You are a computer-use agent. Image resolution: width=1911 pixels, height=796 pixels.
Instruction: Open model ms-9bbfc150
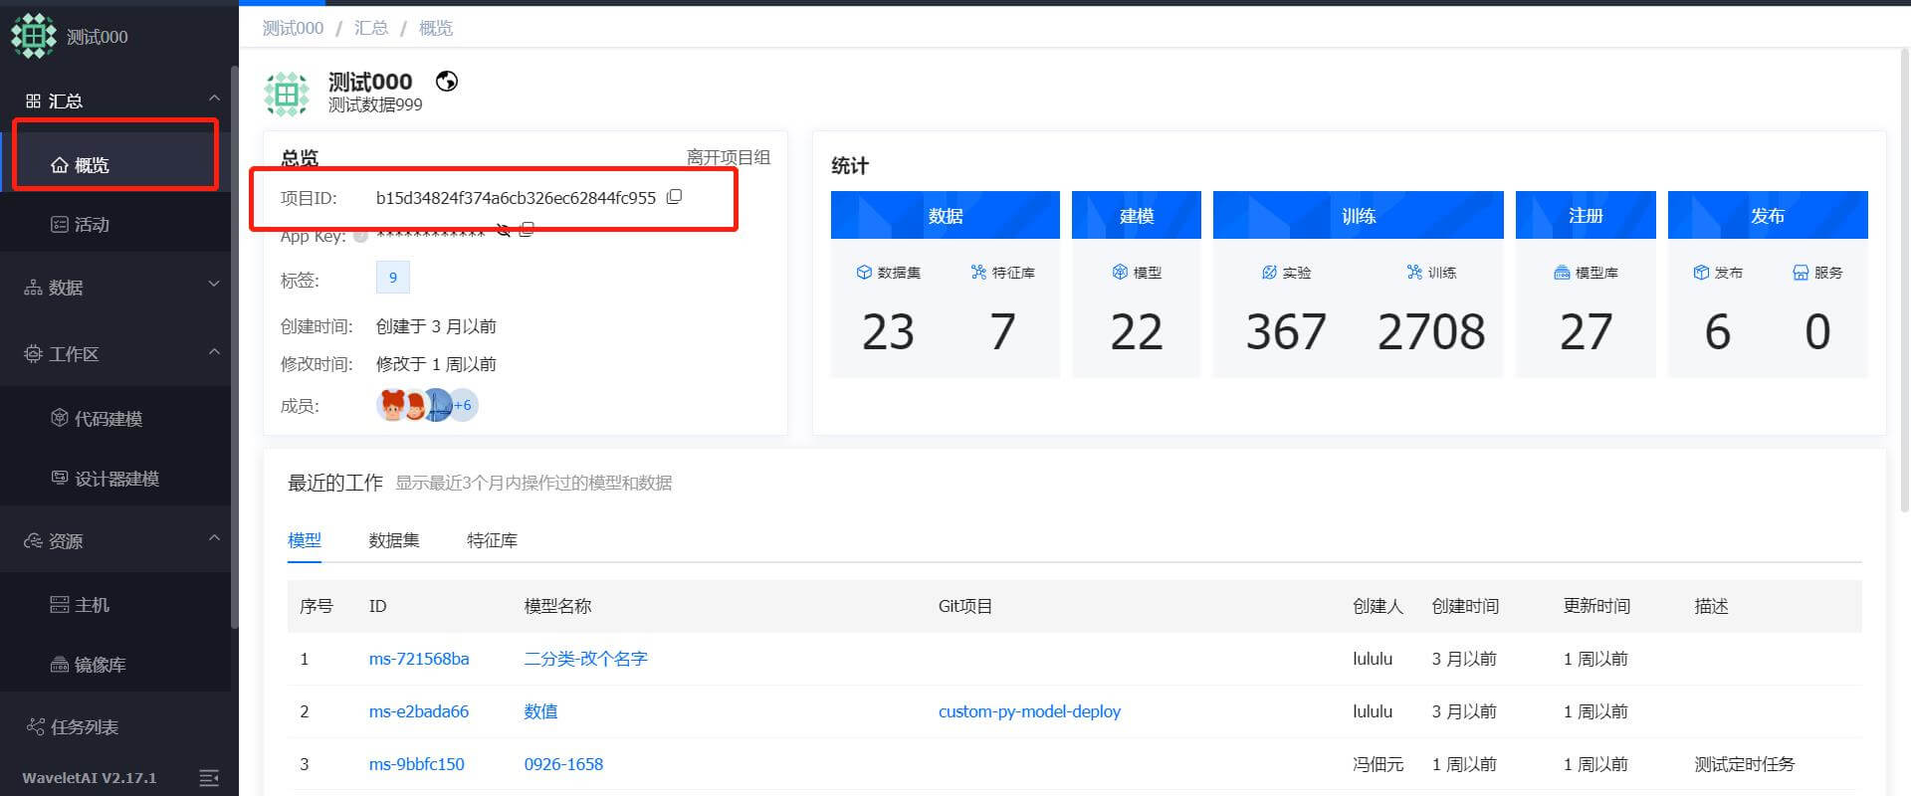click(417, 764)
